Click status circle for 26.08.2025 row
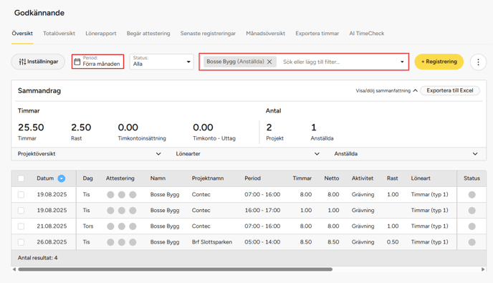 pos(472,242)
